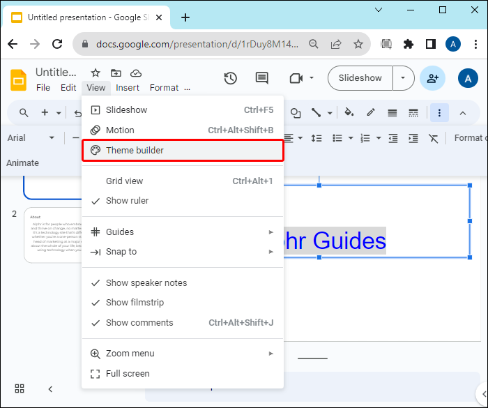Click the grid view icon at bottom
Image resolution: width=488 pixels, height=408 pixels.
(20, 388)
